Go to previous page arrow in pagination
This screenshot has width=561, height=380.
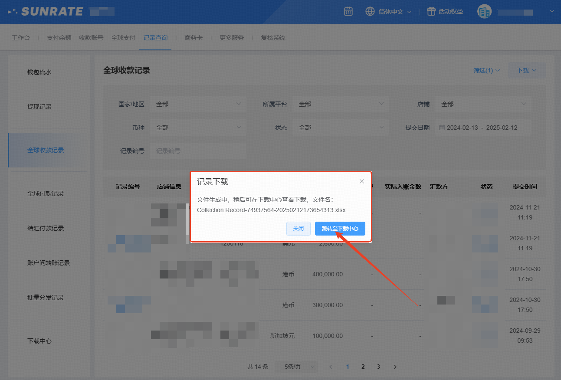[331, 367]
